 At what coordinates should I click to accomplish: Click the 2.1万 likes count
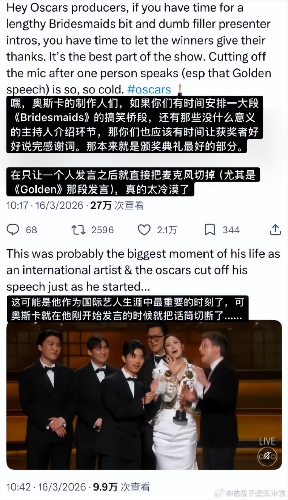point(166,230)
